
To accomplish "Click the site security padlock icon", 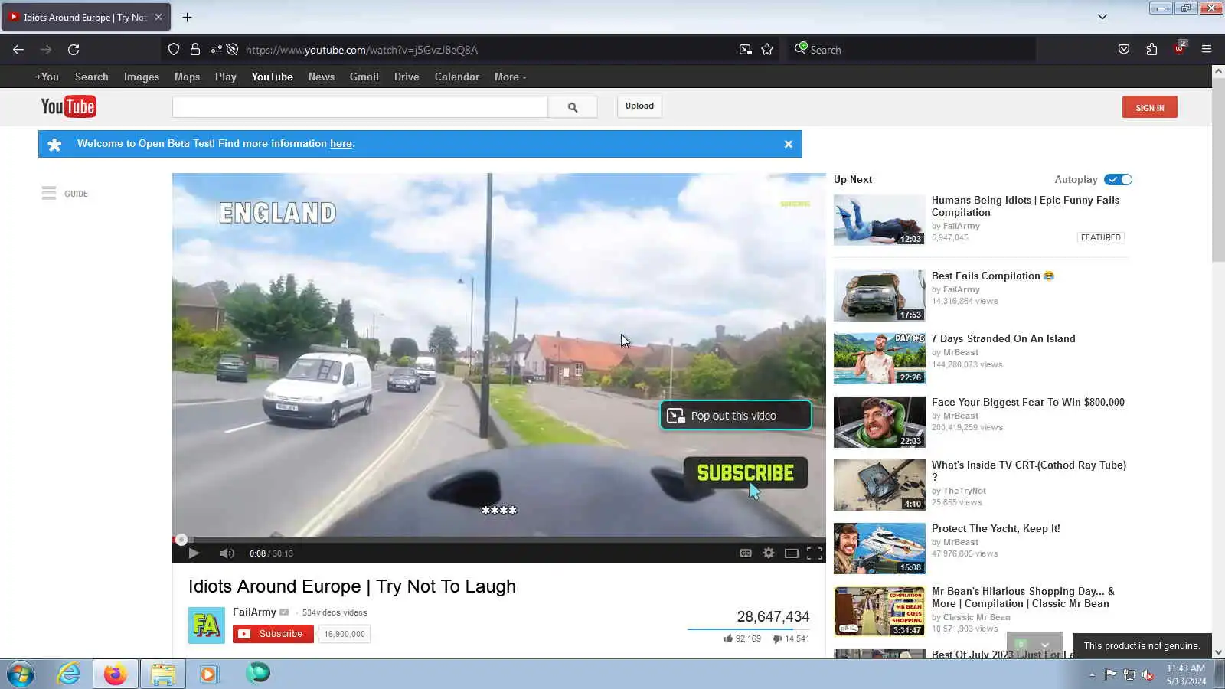I will 195,50.
